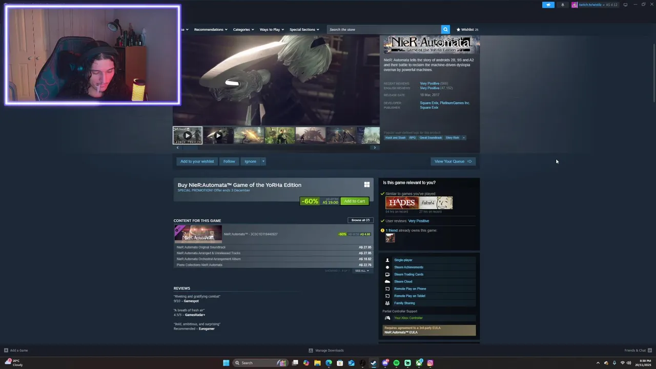Viewport: 656px width, 369px height.
Task: Open Friends & Chat at bottom right
Action: (x=637, y=350)
